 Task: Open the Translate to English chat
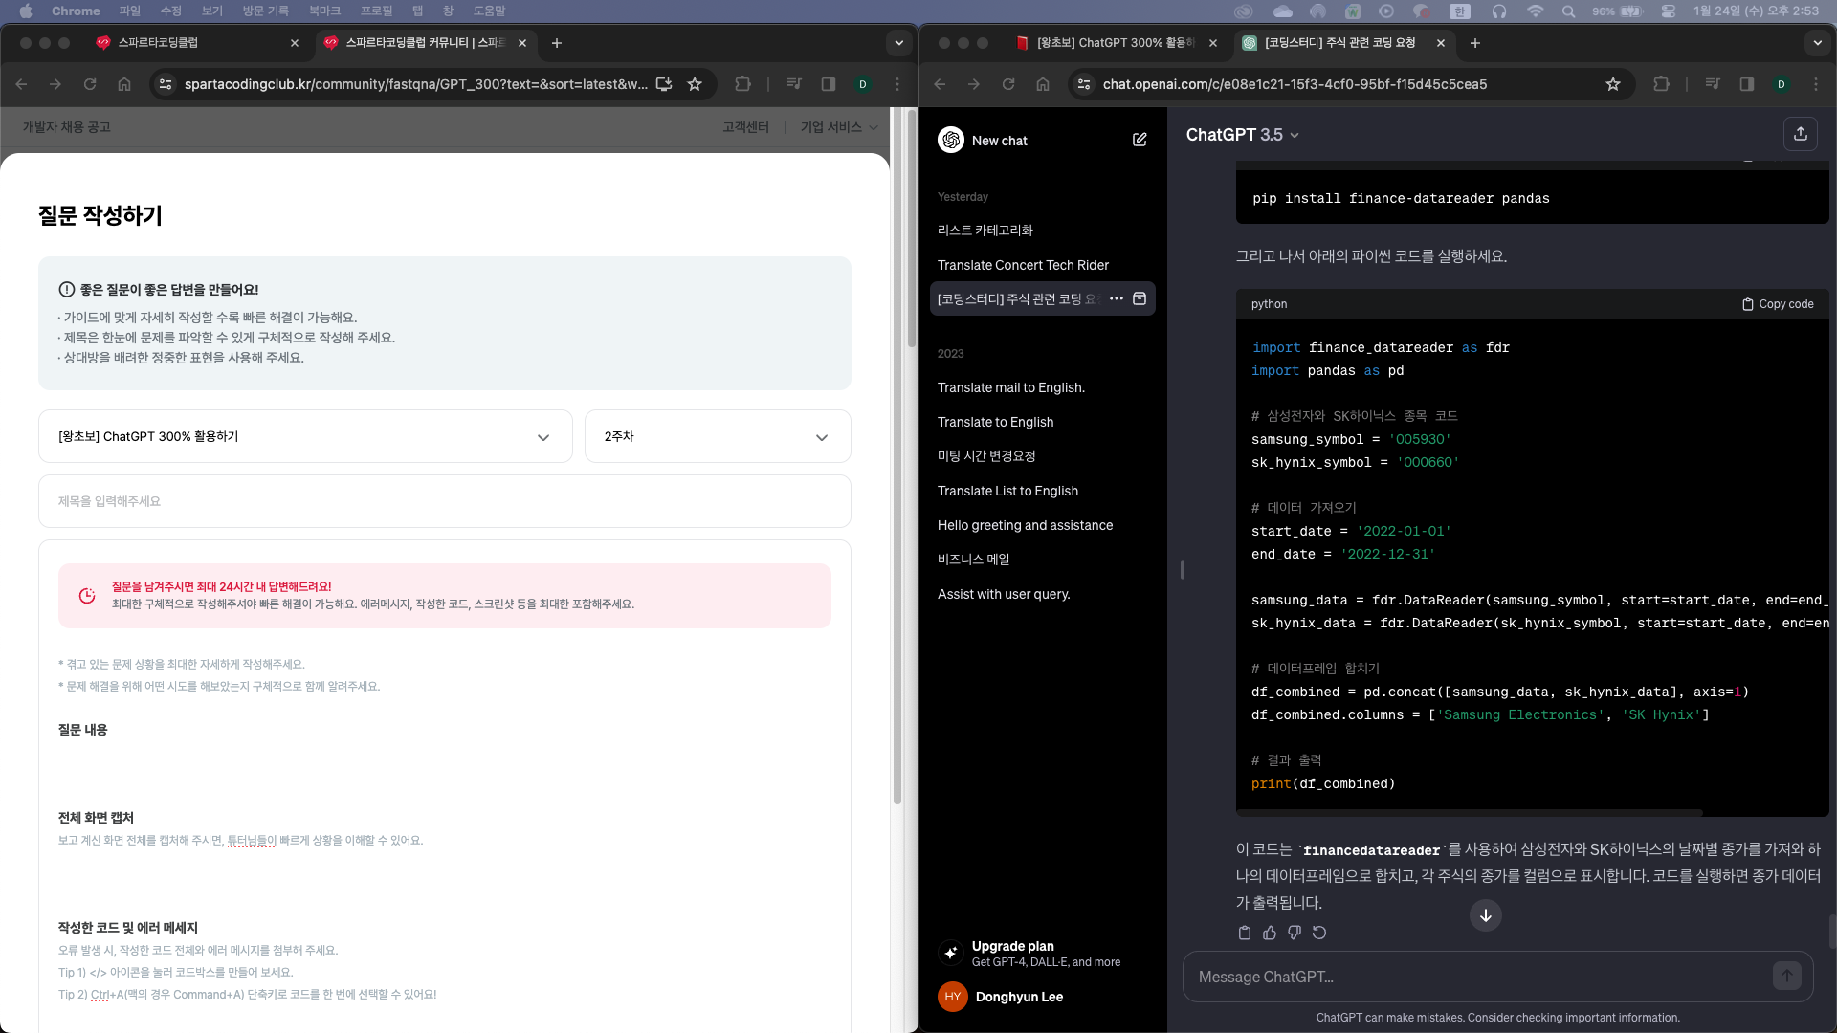click(x=1043, y=422)
